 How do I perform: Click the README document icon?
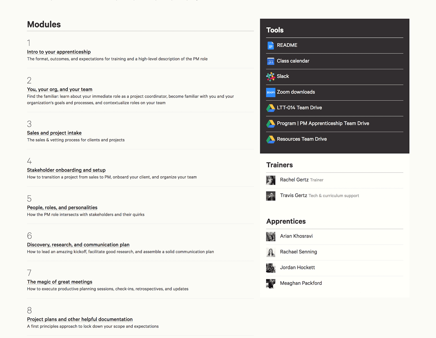[271, 45]
